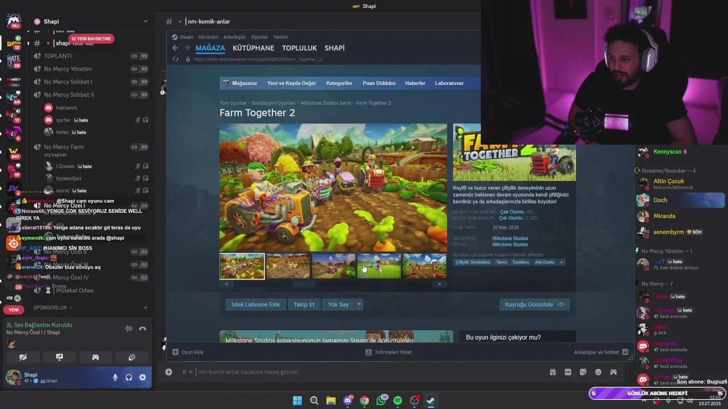Join the TOPLANTI voice channel
The image size is (728, 409).
pyautogui.click(x=90, y=56)
